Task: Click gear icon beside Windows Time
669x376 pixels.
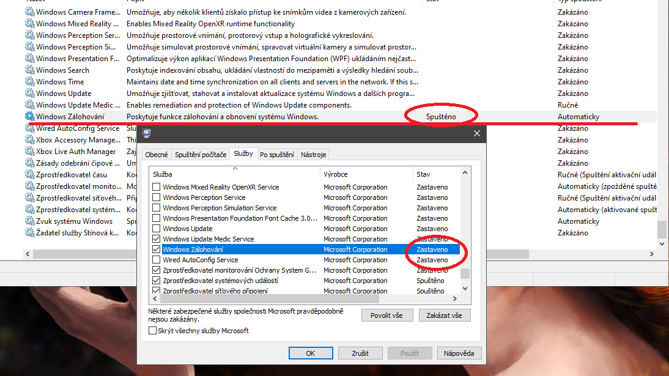Action: (29, 81)
